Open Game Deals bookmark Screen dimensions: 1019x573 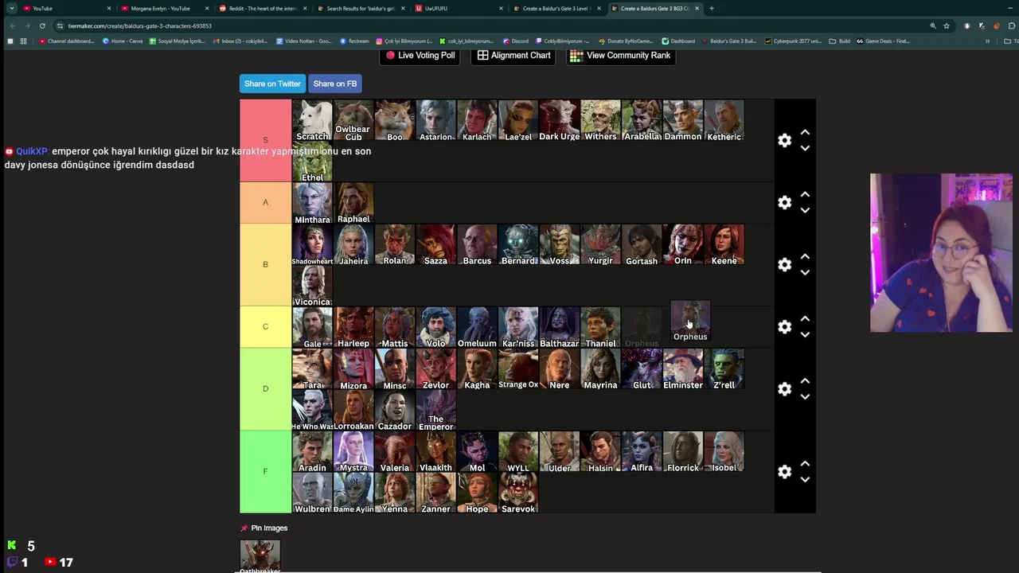coord(883,41)
